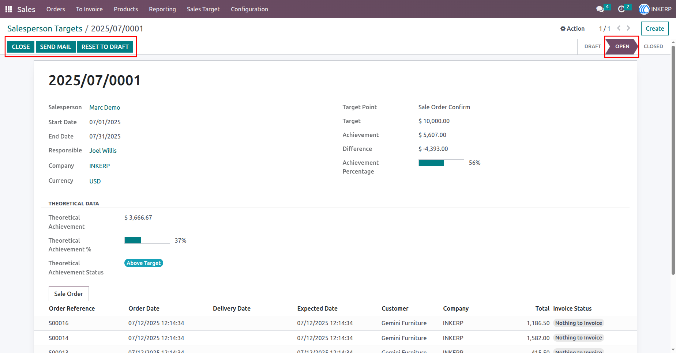Open the Action gear menu
Image resolution: width=676 pixels, height=353 pixels.
click(572, 29)
